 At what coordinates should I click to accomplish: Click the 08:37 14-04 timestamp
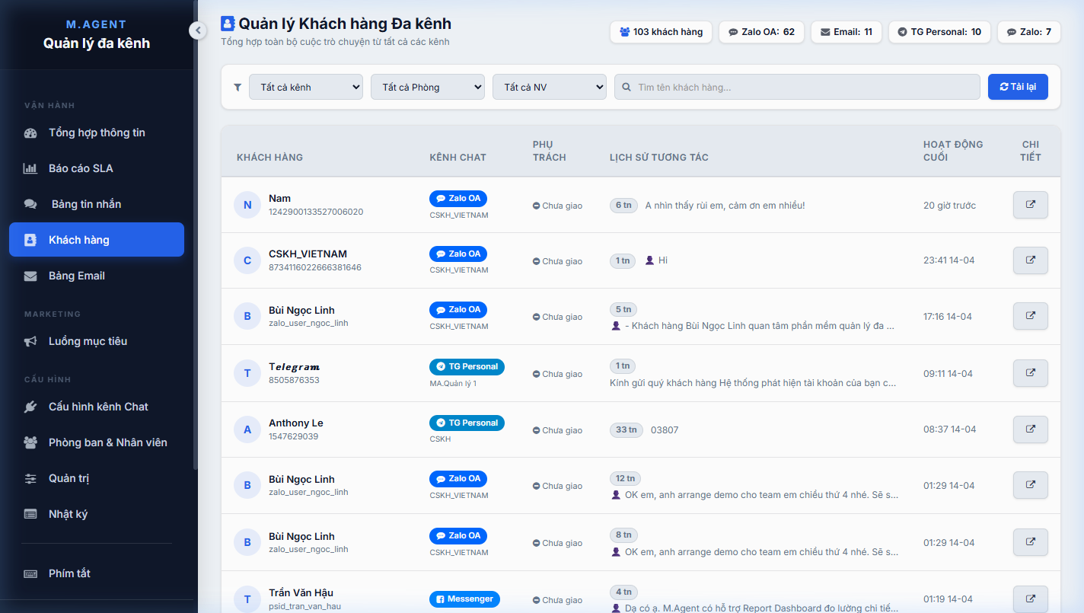[949, 429]
